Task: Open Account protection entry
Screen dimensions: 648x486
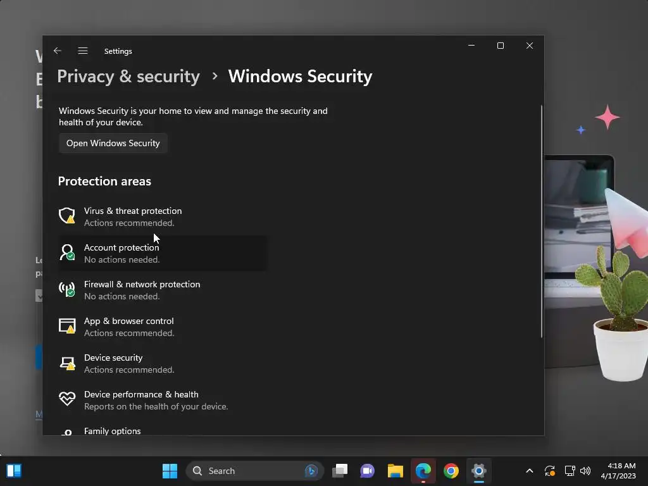Action: click(x=163, y=253)
